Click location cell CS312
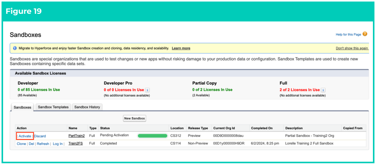The height and width of the screenshot is (164, 376). pos(175,136)
